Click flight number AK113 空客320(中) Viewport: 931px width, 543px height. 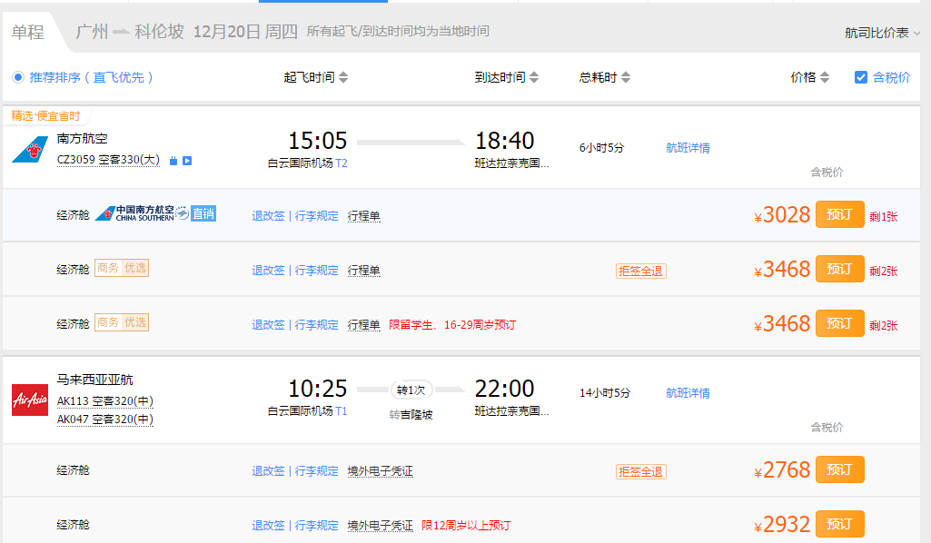coord(105,401)
